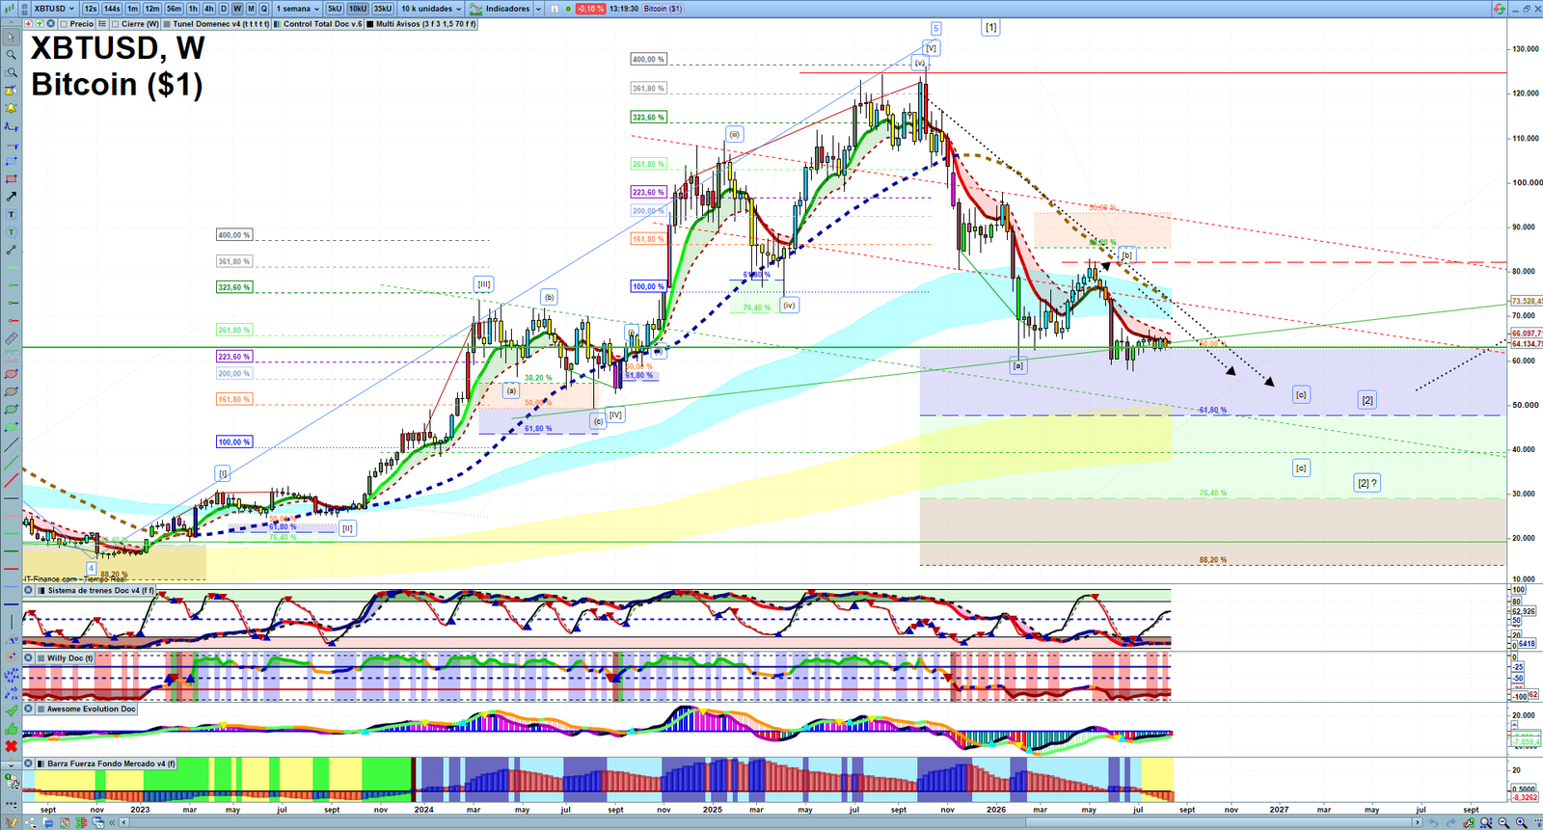The width and height of the screenshot is (1543, 830).
Task: Click the share icon in bottom toolbar
Action: tap(30, 822)
